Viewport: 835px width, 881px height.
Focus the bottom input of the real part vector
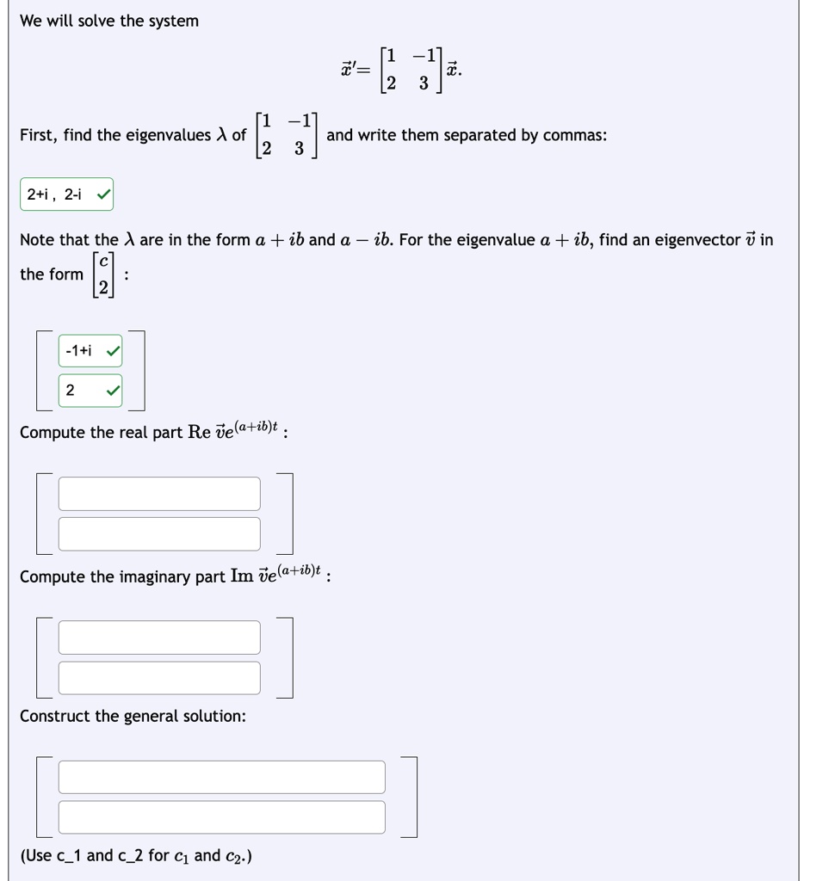(x=159, y=534)
